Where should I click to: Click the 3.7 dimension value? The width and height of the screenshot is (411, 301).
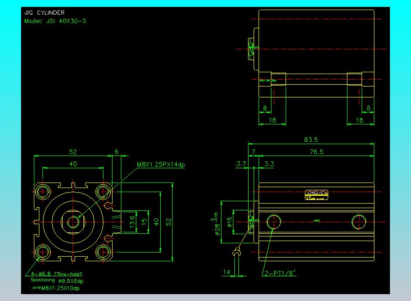tap(241, 164)
